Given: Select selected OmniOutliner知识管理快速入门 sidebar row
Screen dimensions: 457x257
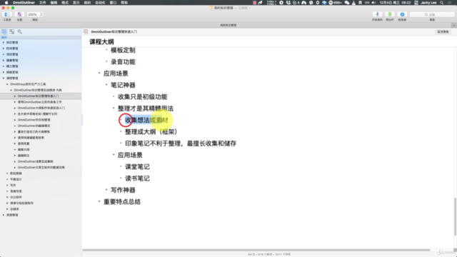Looking at the screenshot, I should click(x=41, y=96).
